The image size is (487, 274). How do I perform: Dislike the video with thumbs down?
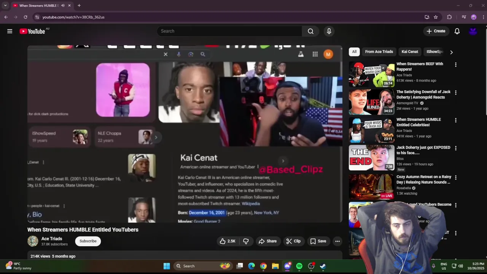(246, 241)
